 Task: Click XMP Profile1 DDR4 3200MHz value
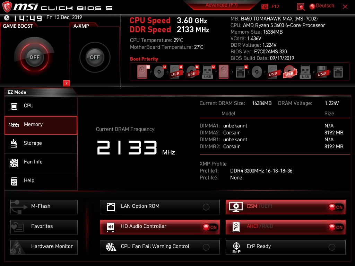click(261, 171)
